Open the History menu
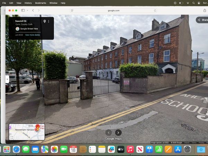 28,3
